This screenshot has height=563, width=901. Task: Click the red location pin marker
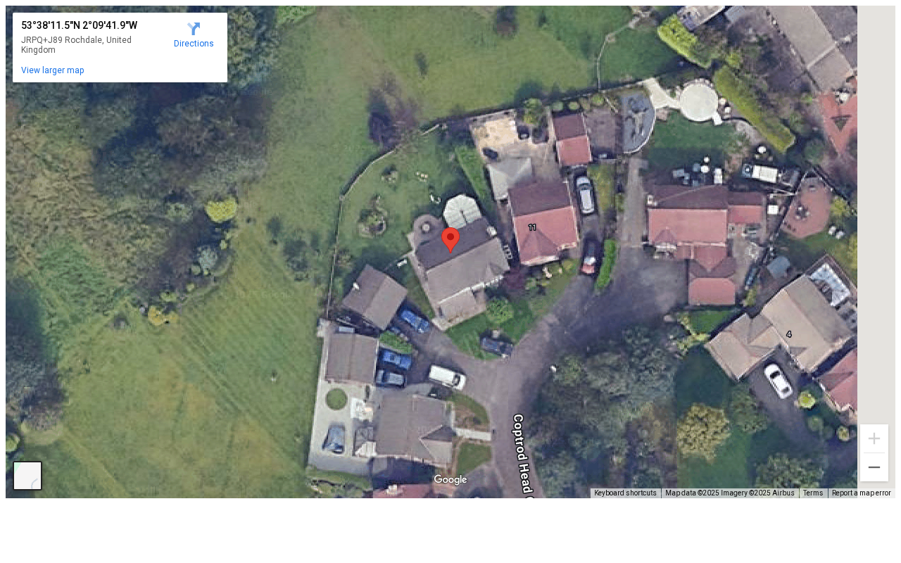click(450, 240)
